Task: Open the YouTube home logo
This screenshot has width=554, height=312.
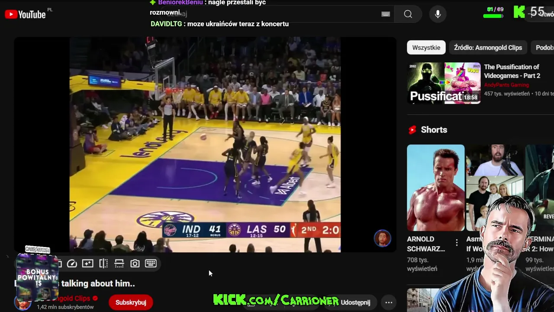Action: click(x=25, y=14)
